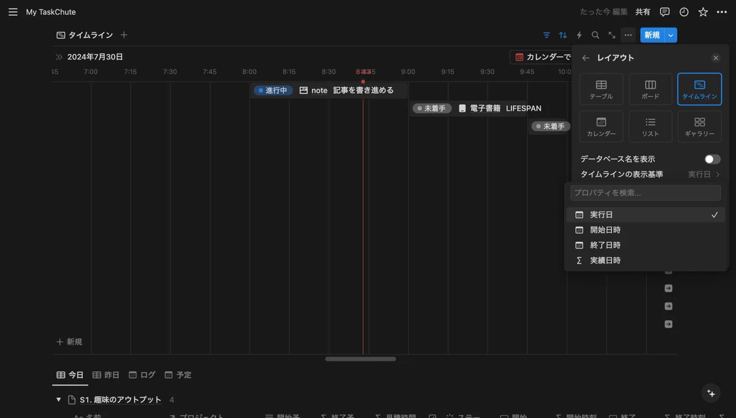736x418 pixels.
Task: Click the filter icon in view toolbar
Action: click(x=546, y=35)
